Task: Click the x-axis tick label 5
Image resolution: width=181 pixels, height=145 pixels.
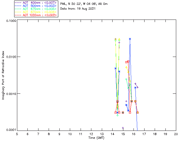Action: 17,134
